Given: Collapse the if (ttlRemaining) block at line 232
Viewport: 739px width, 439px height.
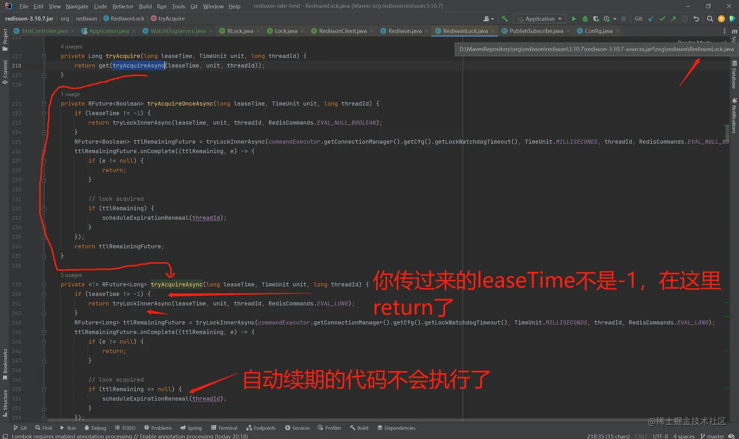Looking at the screenshot, I should [x=44, y=209].
